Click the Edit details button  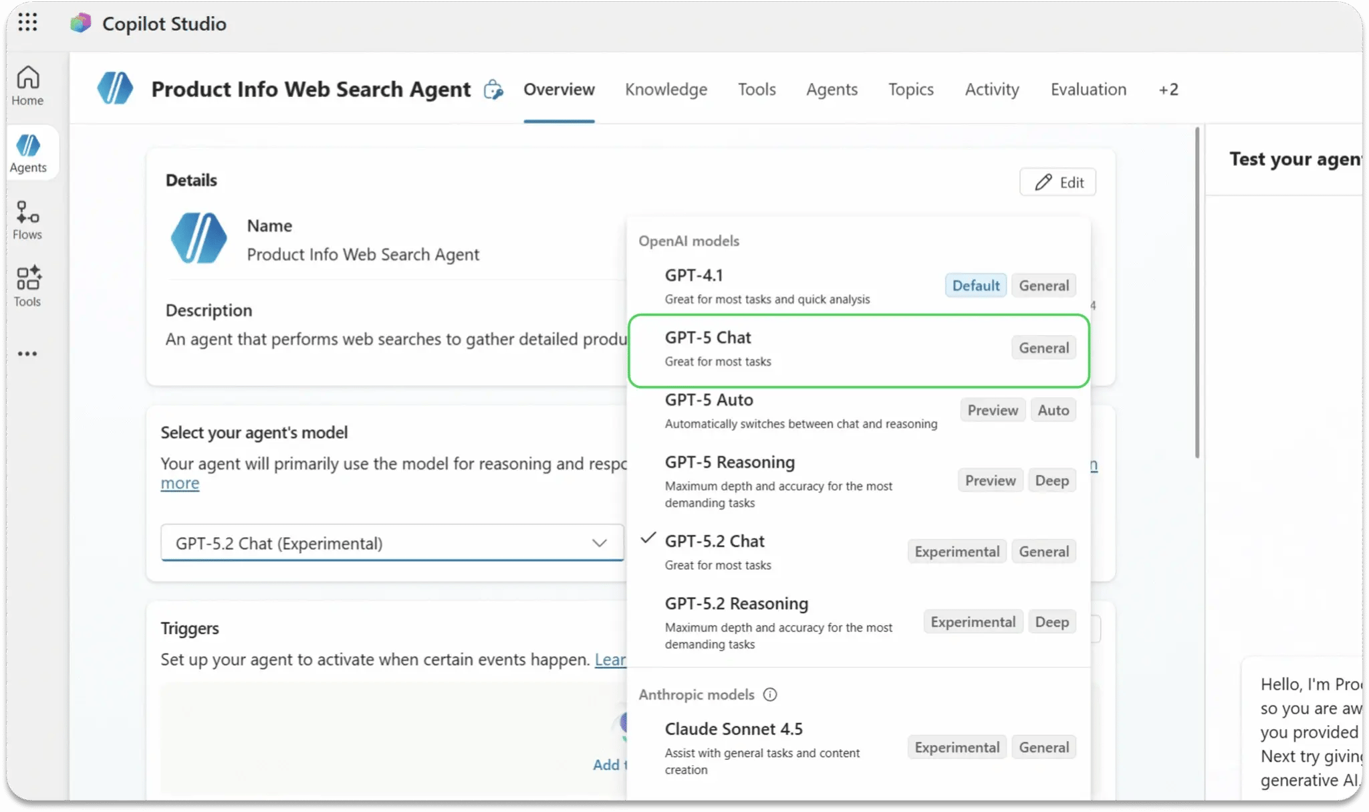(1057, 183)
